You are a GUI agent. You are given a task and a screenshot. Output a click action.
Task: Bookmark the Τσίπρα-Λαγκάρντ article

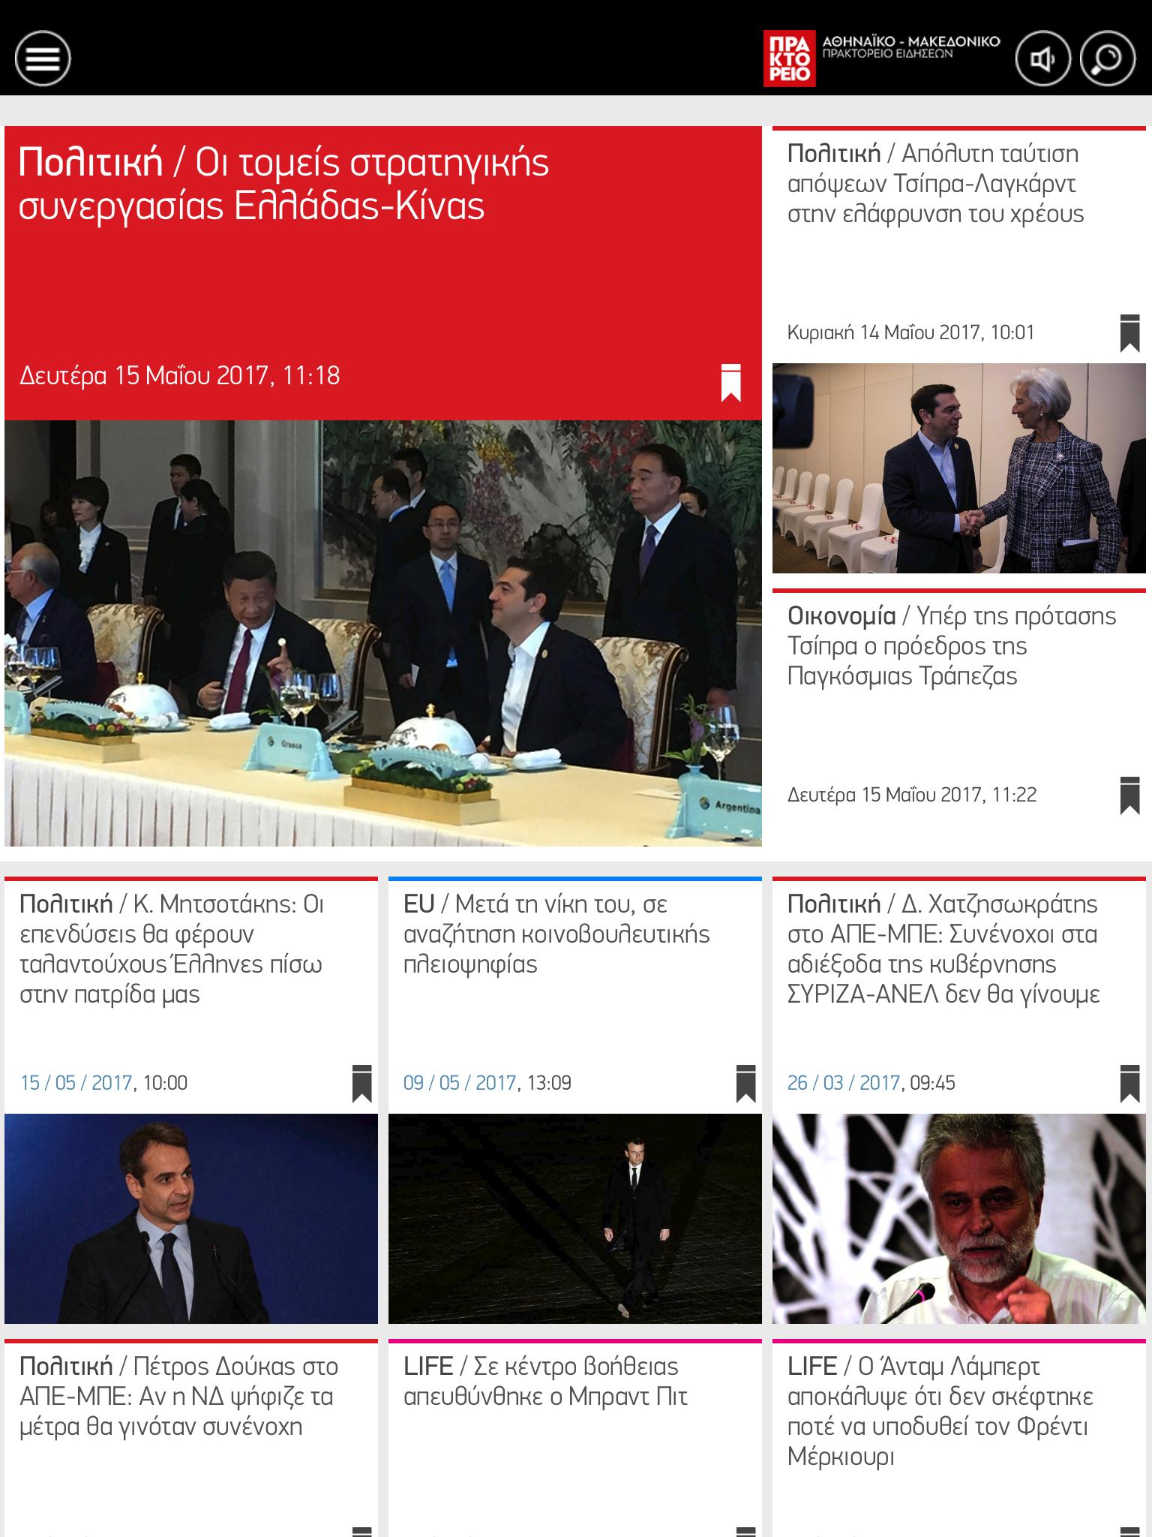[1129, 333]
